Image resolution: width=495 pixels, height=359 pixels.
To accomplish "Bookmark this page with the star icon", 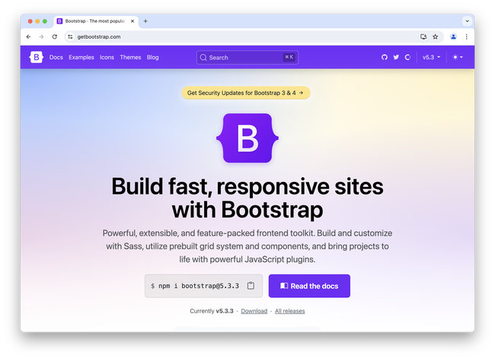I will [x=436, y=37].
